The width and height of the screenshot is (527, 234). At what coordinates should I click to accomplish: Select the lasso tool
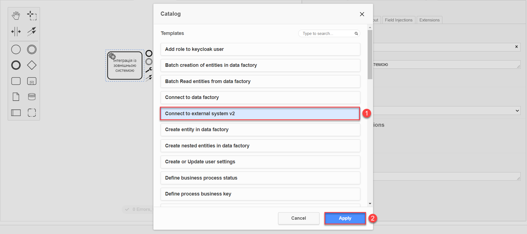[x=32, y=16]
